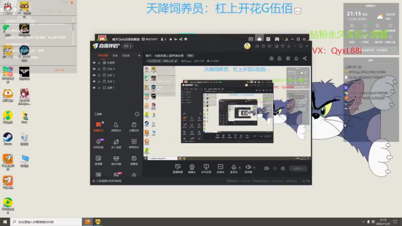Click the video playback icon in back window
This screenshot has width=402, height=226.
tap(251, 39)
